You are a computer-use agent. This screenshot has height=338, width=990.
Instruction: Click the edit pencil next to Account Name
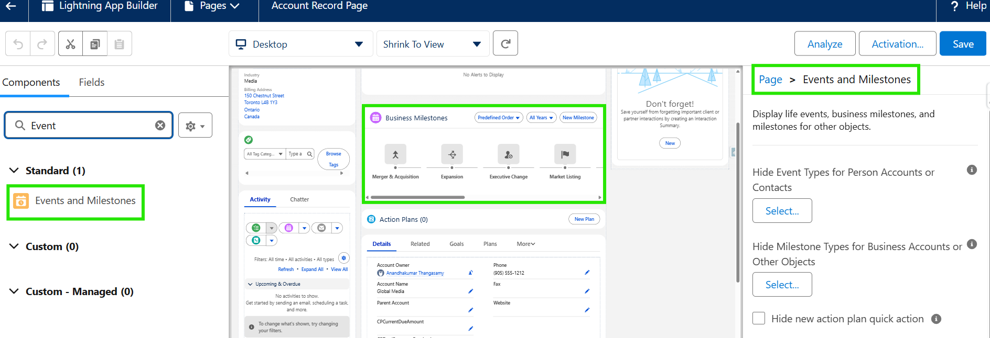pos(470,291)
